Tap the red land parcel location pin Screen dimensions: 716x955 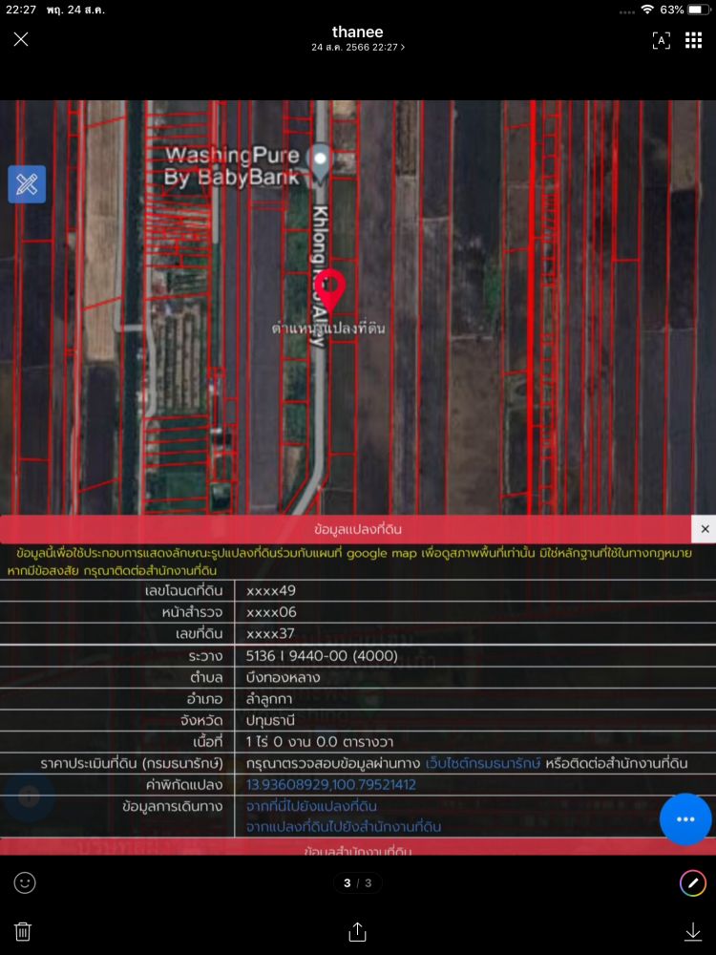pos(330,286)
